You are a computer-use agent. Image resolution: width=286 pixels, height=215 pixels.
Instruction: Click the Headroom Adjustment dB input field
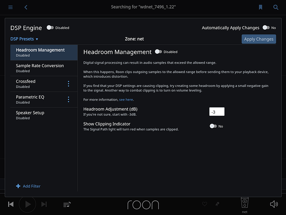point(217,112)
